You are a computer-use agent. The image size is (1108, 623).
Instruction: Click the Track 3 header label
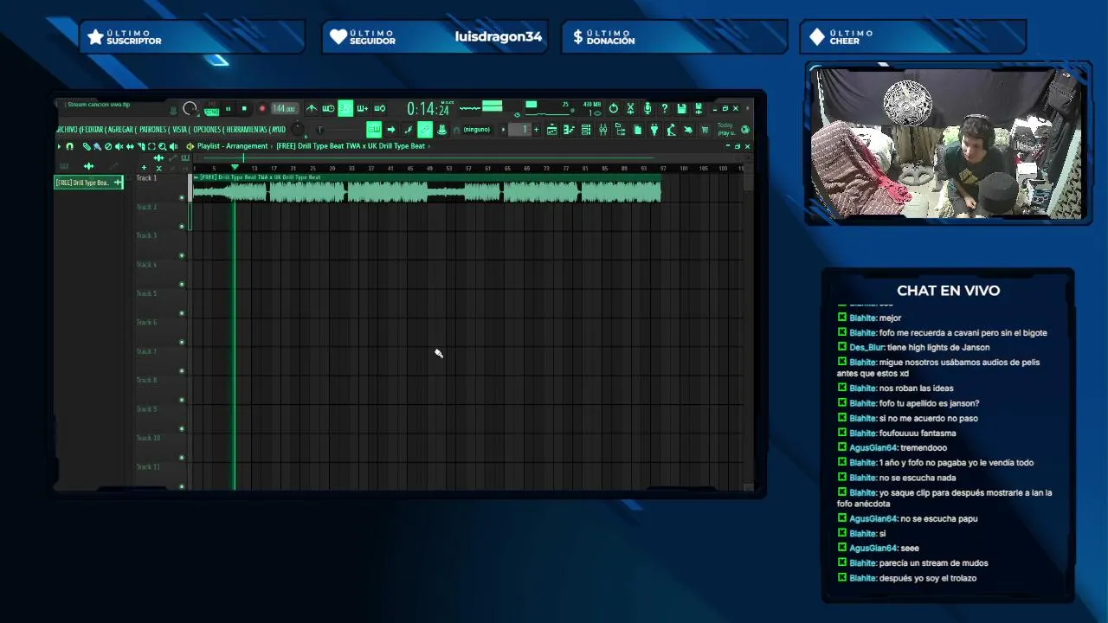coord(146,235)
